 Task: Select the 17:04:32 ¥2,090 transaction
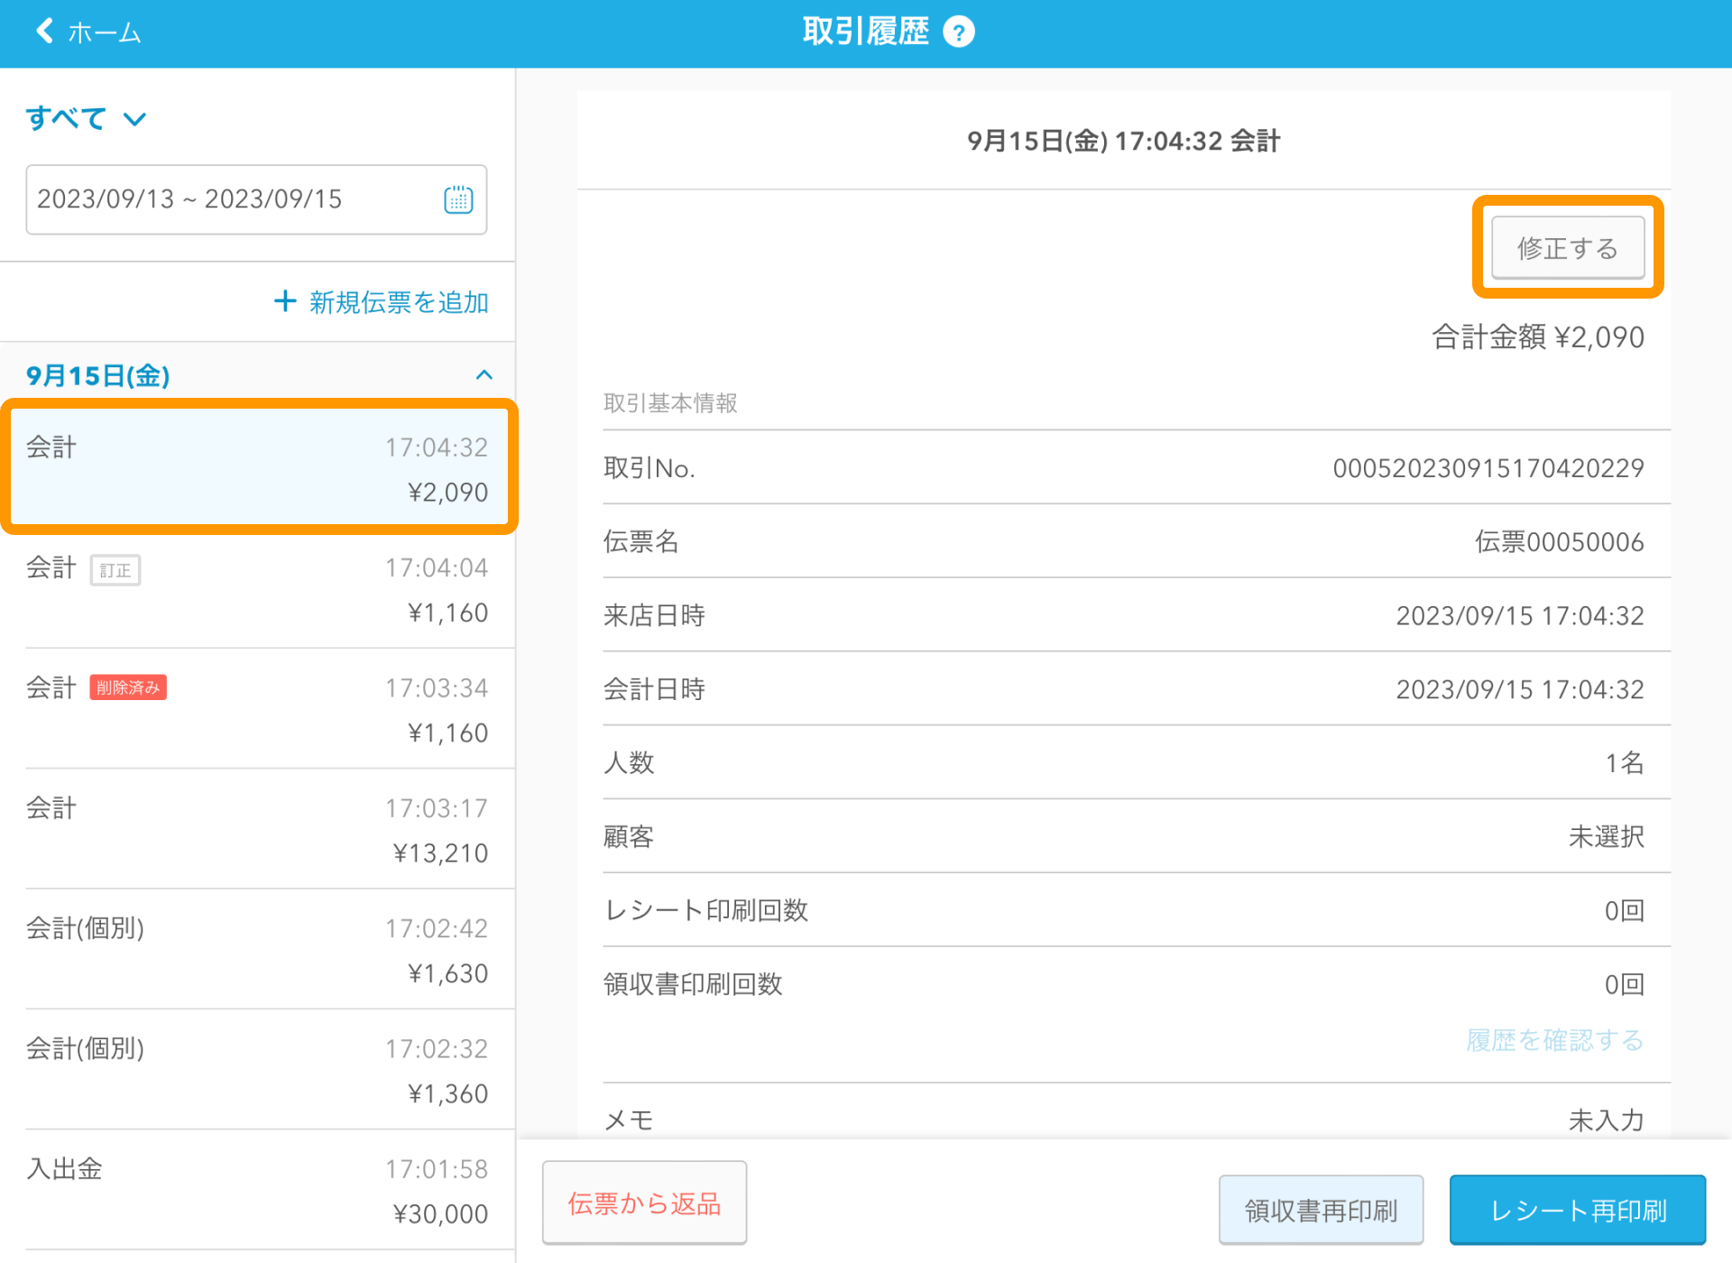(258, 469)
